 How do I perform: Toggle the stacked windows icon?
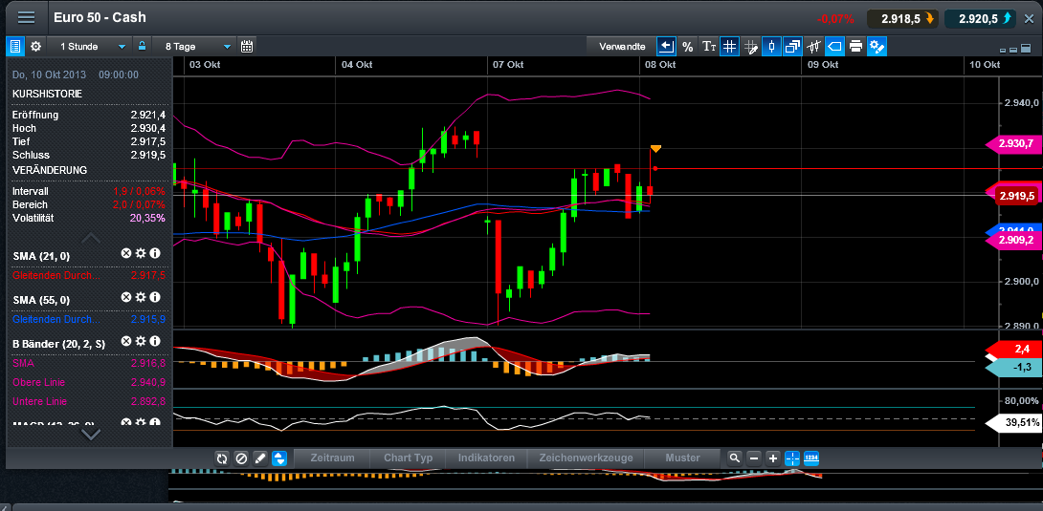point(793,47)
